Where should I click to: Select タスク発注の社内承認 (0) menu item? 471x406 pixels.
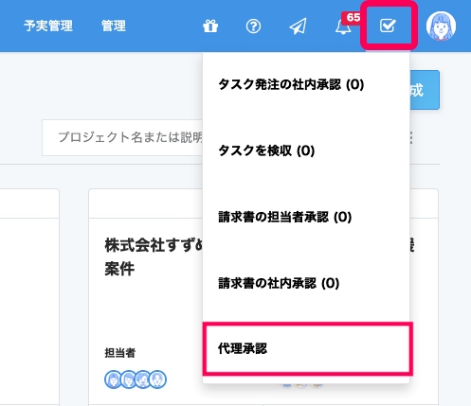306,84
